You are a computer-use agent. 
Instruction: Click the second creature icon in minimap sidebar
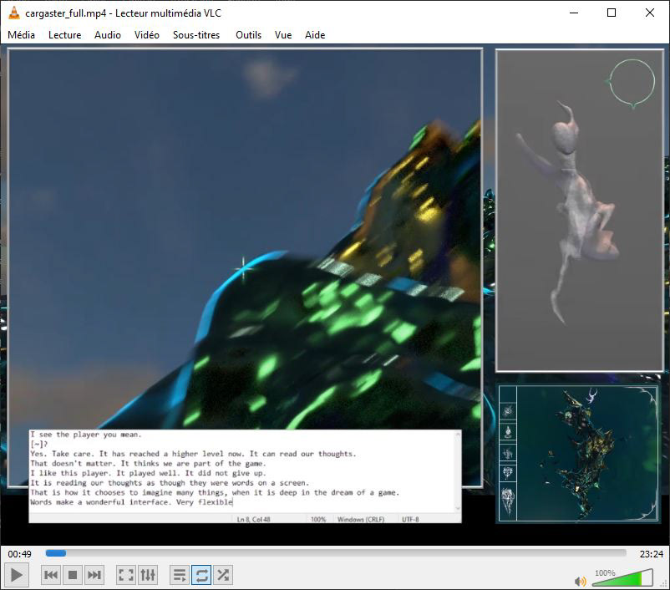[x=508, y=432]
